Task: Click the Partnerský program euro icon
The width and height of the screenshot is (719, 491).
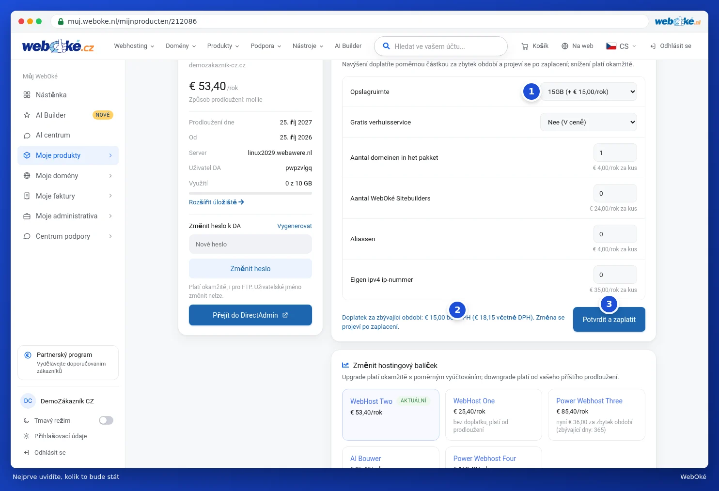Action: point(28,355)
